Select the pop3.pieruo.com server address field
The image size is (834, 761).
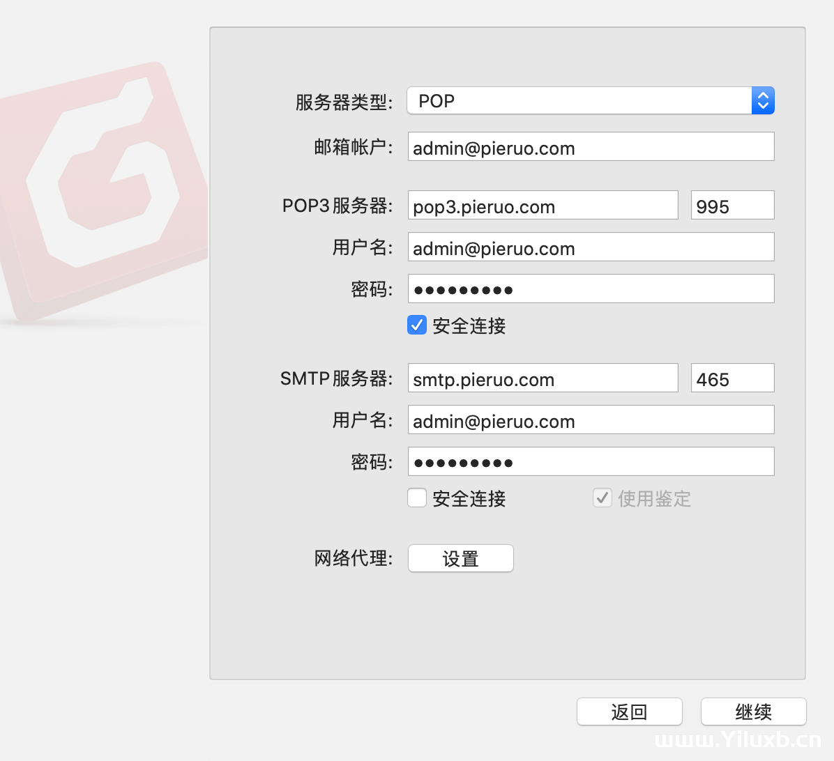(x=542, y=206)
